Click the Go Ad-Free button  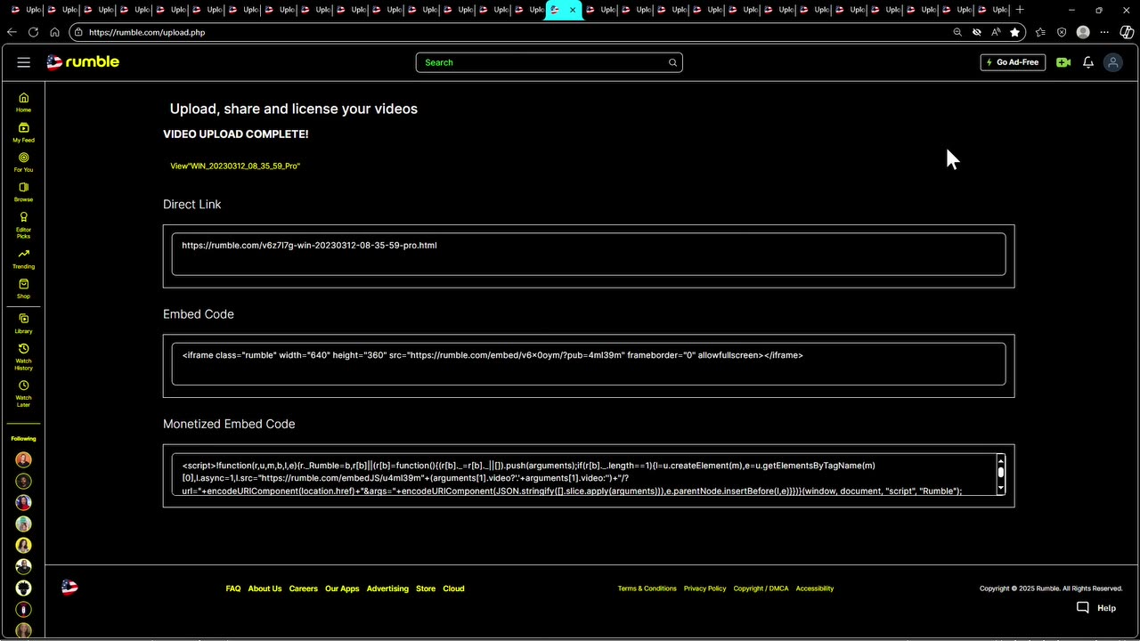coord(1013,62)
